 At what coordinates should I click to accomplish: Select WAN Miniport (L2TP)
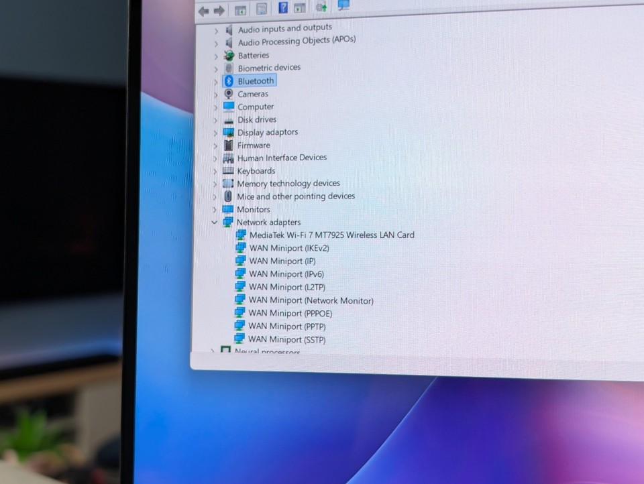pyautogui.click(x=286, y=287)
